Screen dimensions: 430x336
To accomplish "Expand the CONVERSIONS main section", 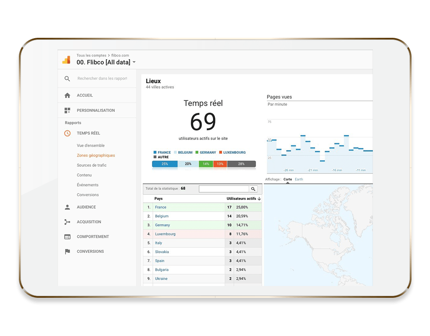I will click(x=90, y=252).
